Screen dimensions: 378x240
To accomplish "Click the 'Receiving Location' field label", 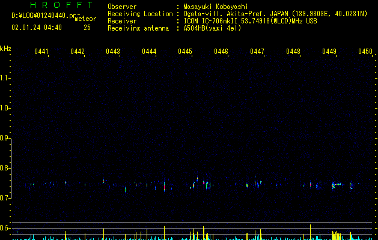I will pos(140,14).
